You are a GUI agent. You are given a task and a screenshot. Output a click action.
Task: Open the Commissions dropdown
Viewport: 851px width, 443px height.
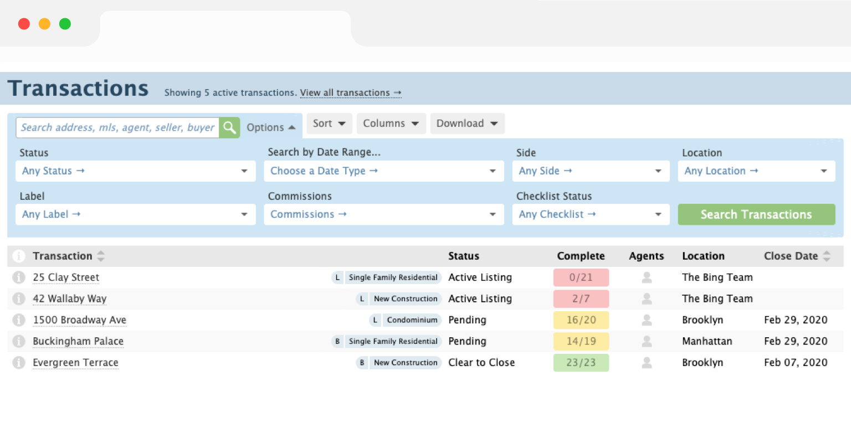click(384, 214)
